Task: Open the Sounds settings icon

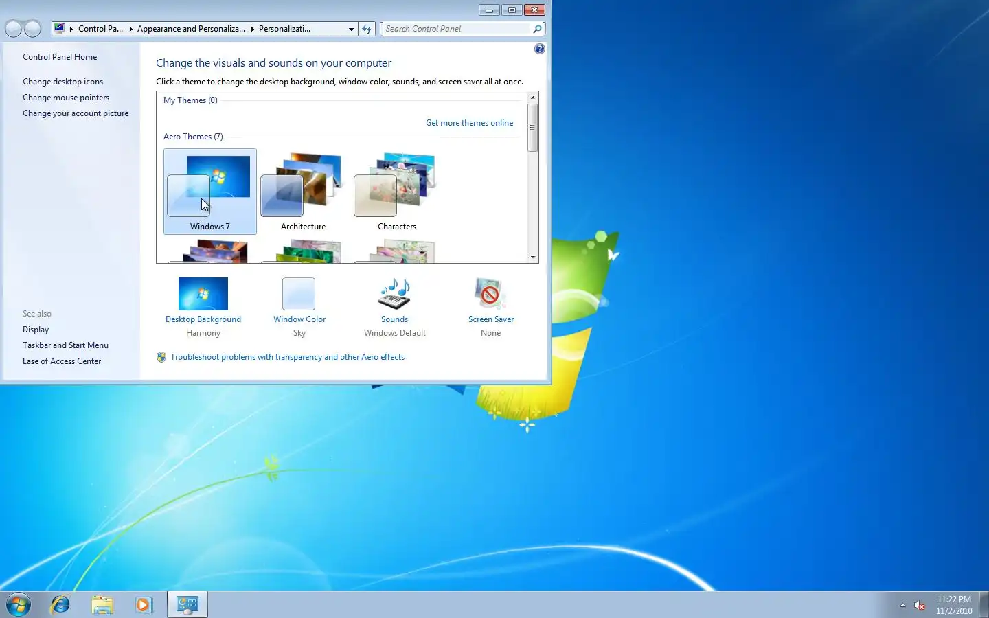Action: coord(394,294)
